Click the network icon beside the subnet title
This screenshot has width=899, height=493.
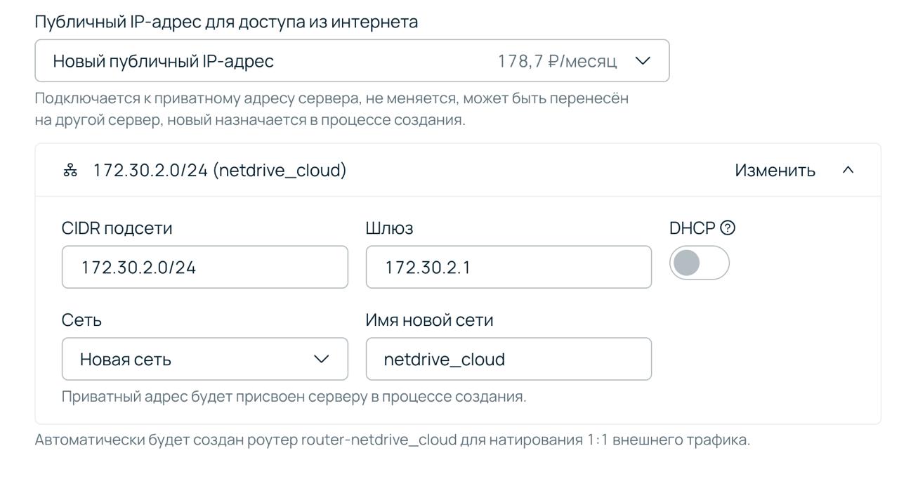point(70,171)
